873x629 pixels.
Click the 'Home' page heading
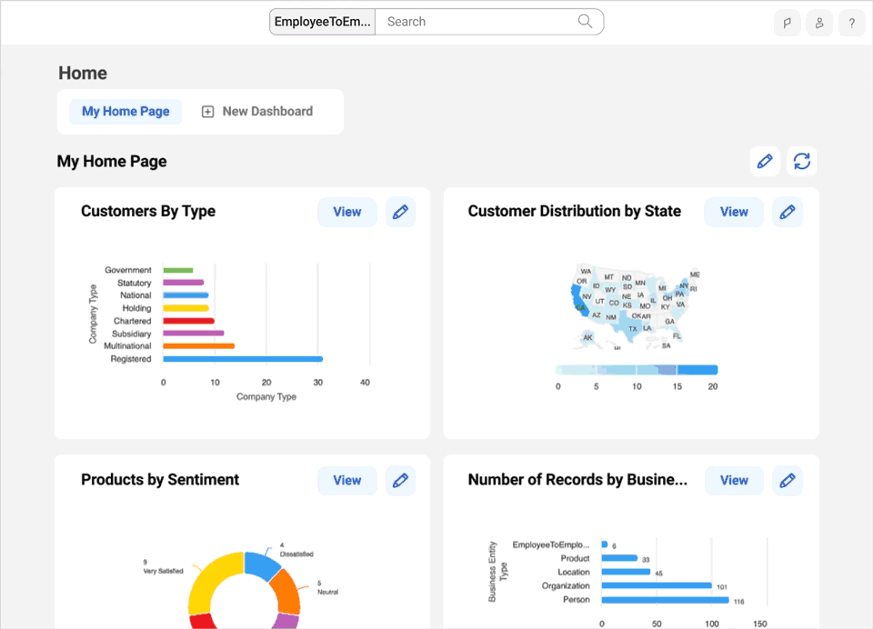tap(83, 73)
